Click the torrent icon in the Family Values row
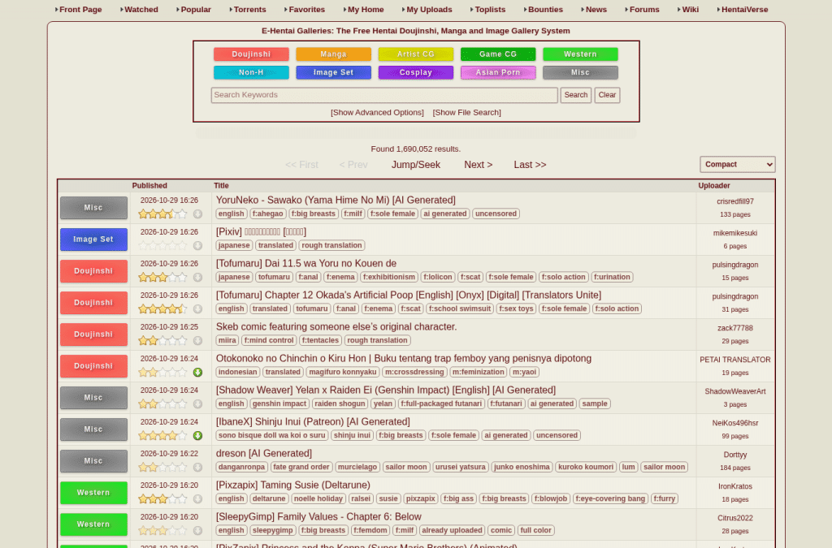Image resolution: width=832 pixels, height=548 pixels. click(197, 530)
